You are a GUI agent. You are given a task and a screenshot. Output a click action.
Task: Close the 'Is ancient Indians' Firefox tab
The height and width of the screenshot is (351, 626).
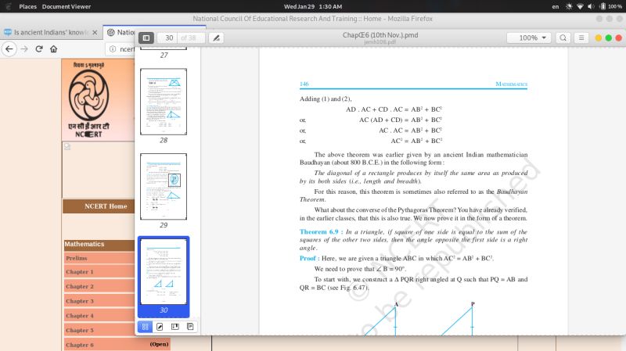[x=95, y=32]
